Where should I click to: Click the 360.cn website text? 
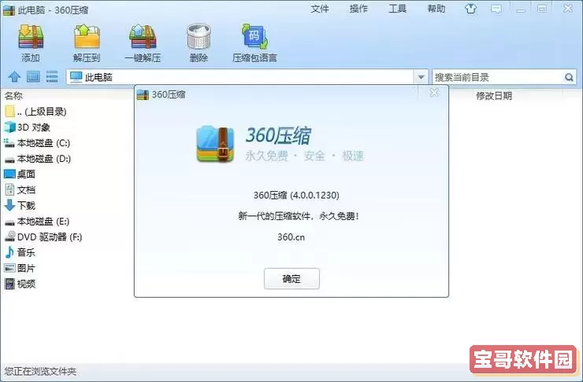pyautogui.click(x=291, y=237)
